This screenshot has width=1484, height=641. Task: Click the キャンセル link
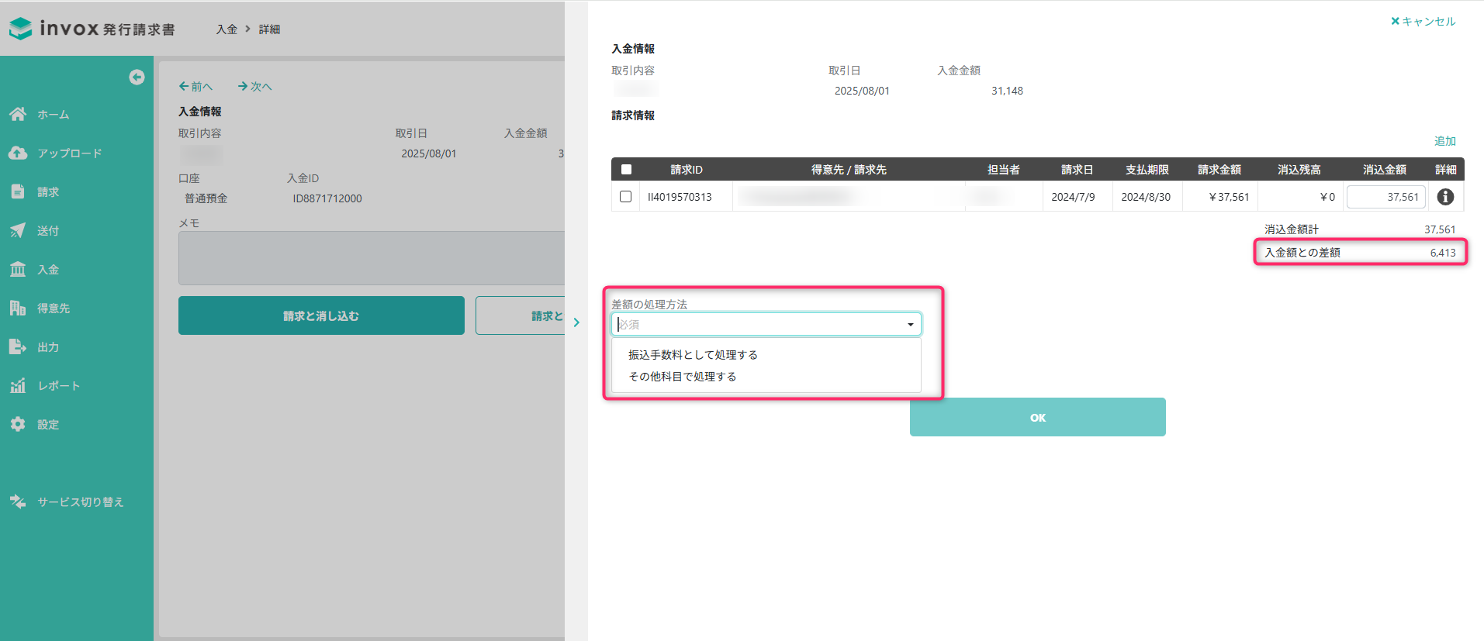click(x=1423, y=22)
